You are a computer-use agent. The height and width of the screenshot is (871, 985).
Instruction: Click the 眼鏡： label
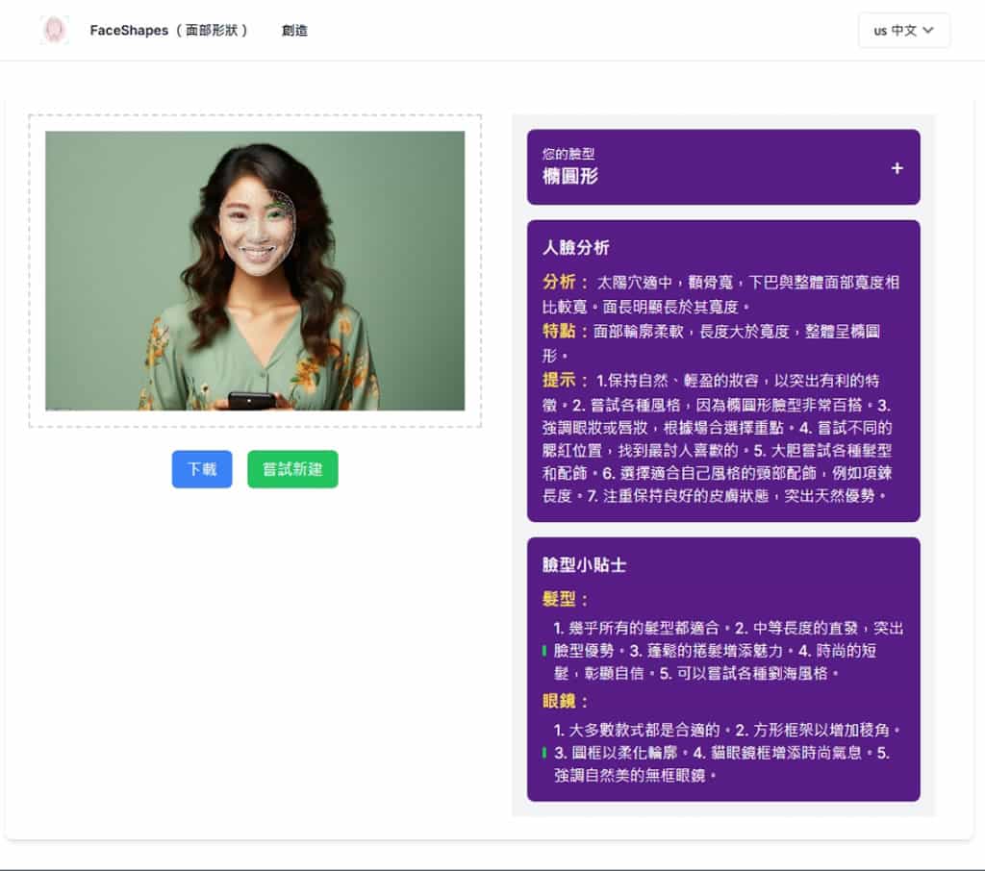pos(565,701)
